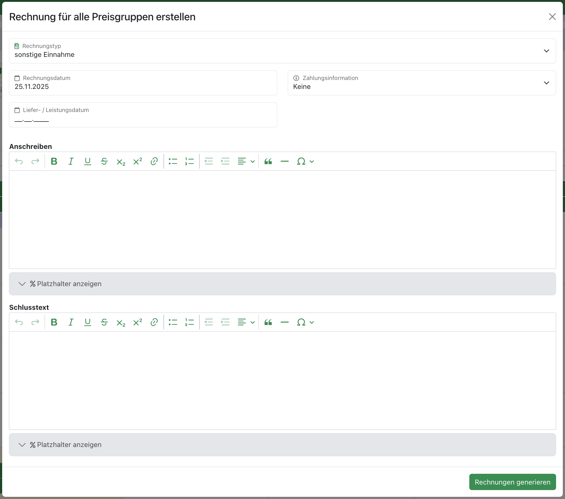
Task: Apply italic in Anschreiben editor toolbar
Action: point(71,161)
